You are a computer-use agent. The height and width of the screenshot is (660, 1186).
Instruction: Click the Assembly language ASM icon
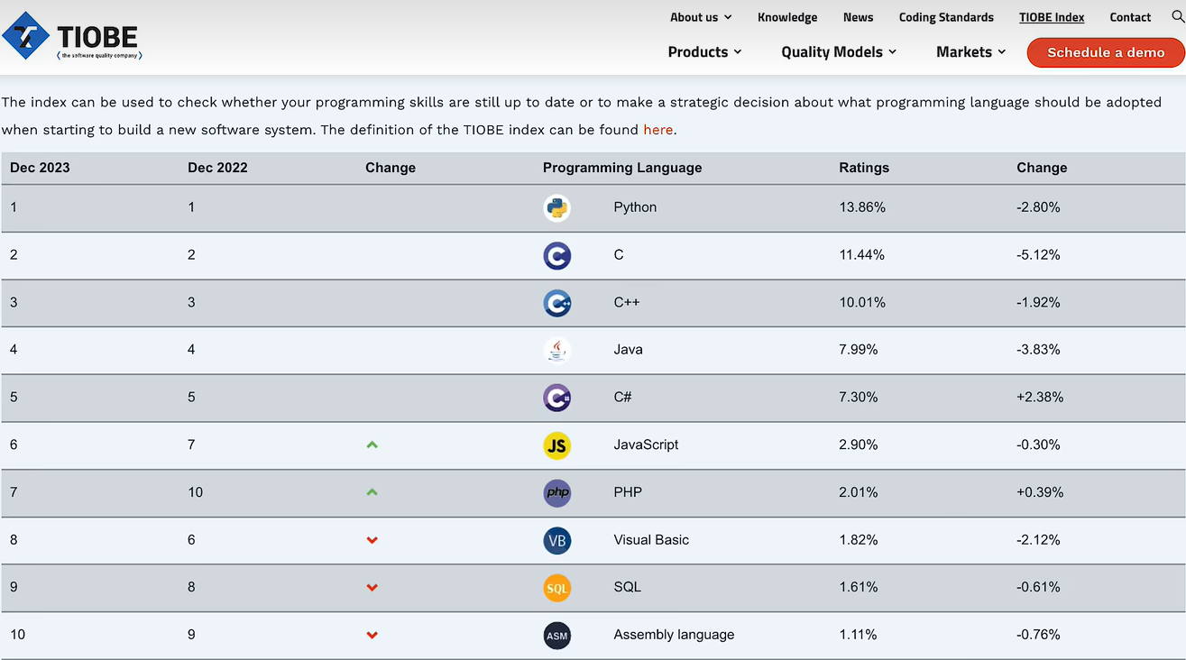tap(557, 635)
